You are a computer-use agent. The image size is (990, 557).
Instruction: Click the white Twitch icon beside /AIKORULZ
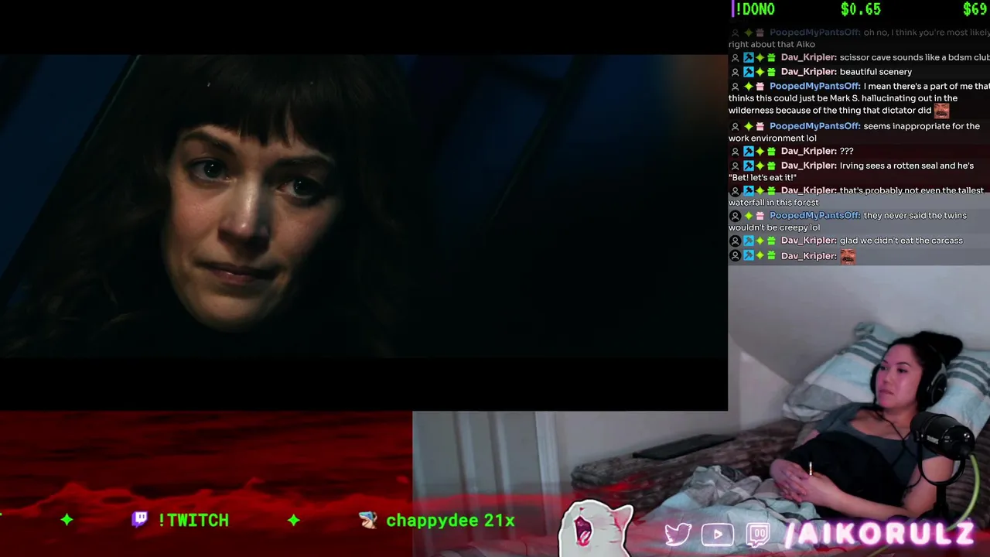pos(759,535)
